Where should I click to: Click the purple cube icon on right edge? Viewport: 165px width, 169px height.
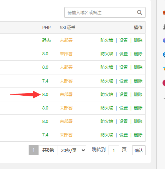[164, 40]
